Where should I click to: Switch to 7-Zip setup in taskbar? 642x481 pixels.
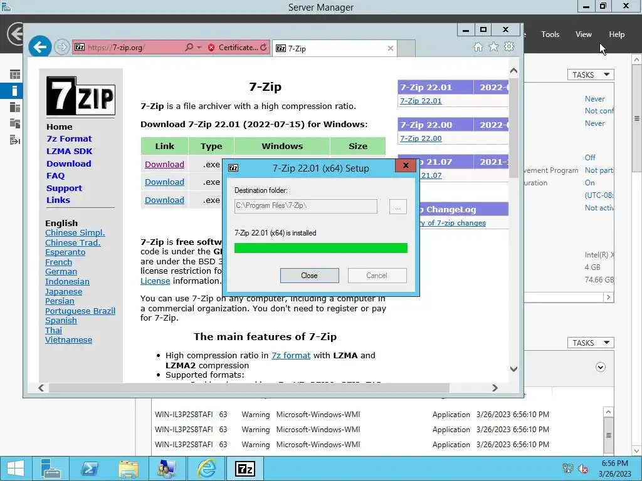[245, 468]
